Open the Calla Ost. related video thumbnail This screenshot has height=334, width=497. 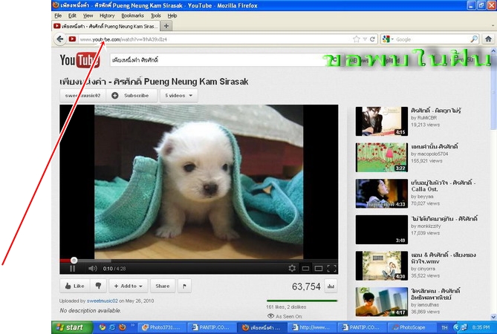point(382,194)
